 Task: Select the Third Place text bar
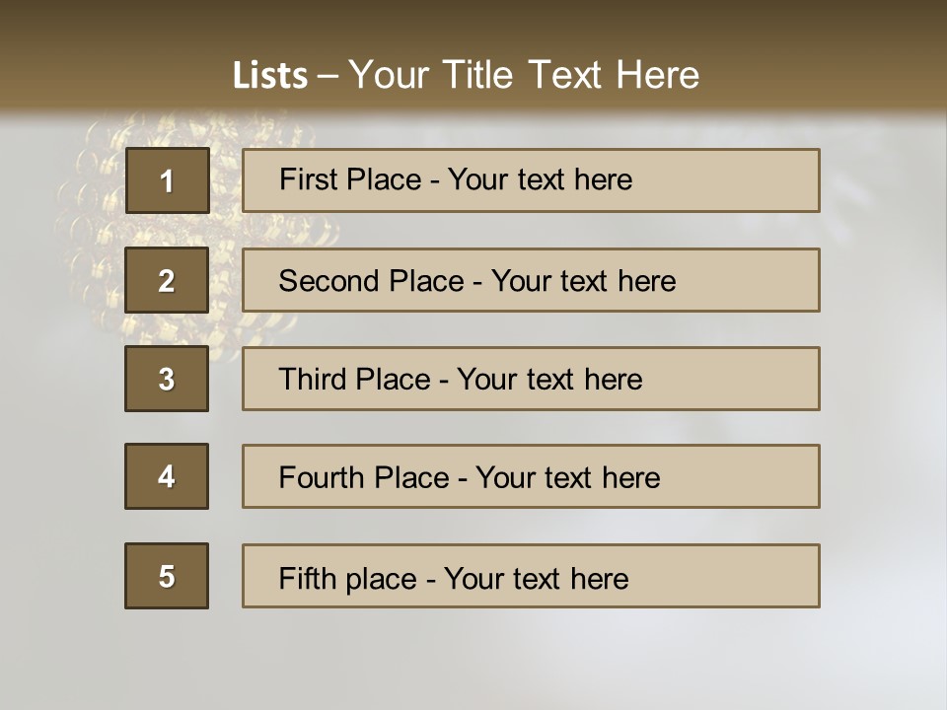point(531,379)
